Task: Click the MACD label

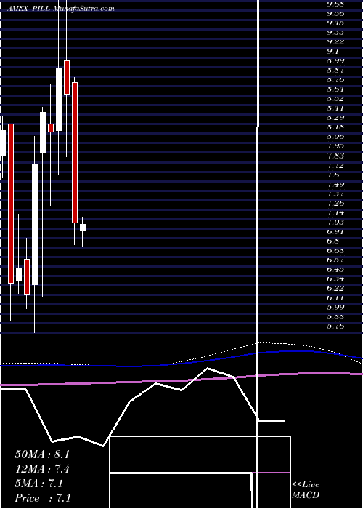Action: click(x=305, y=495)
